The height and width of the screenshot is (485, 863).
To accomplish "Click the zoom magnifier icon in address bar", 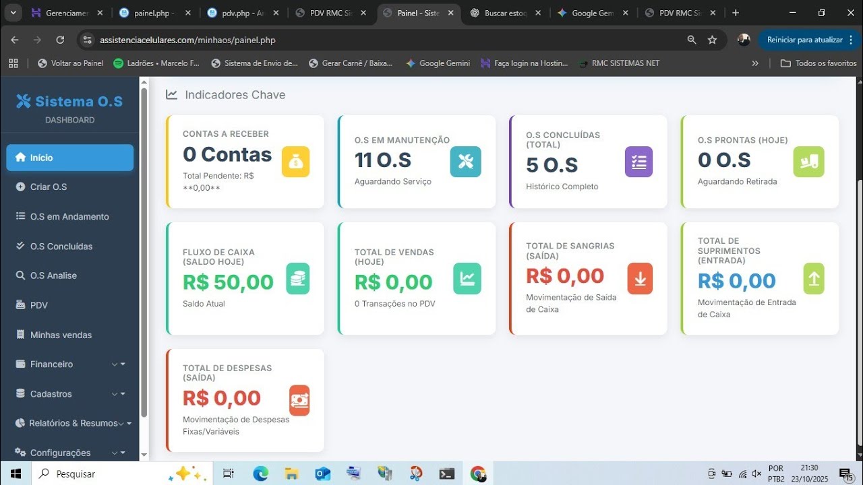I will [x=692, y=40].
